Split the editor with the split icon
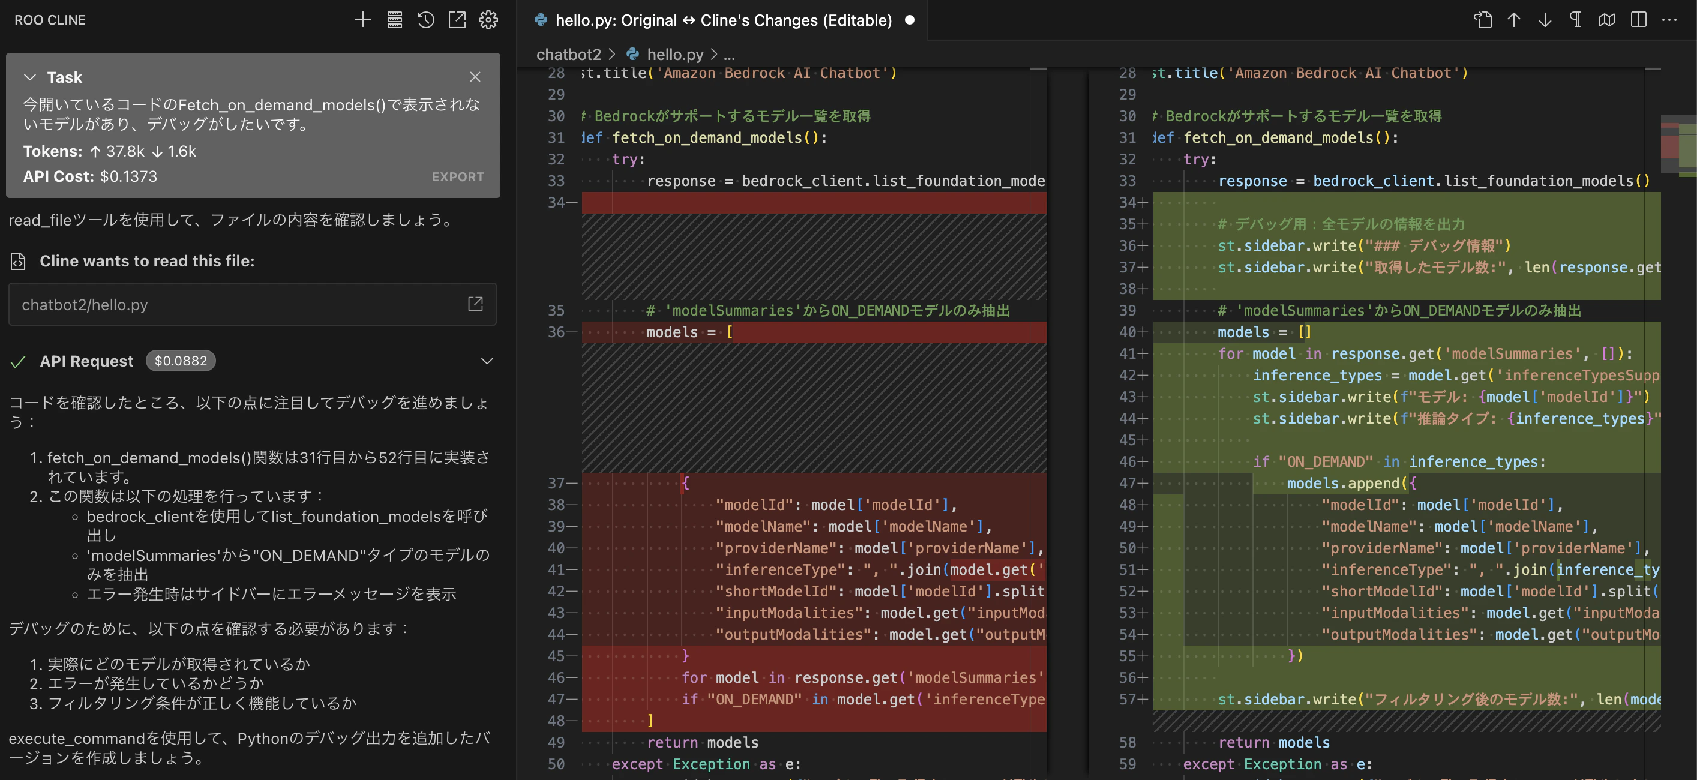The image size is (1697, 780). [1638, 20]
